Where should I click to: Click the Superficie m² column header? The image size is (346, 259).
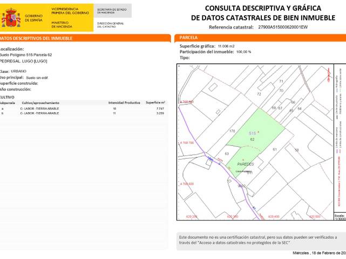(155, 103)
